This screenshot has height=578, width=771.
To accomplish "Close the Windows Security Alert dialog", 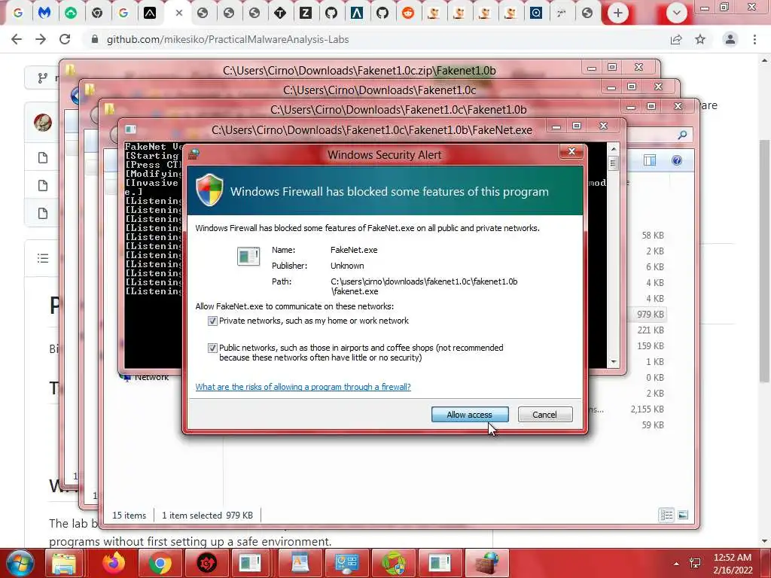I will [571, 151].
